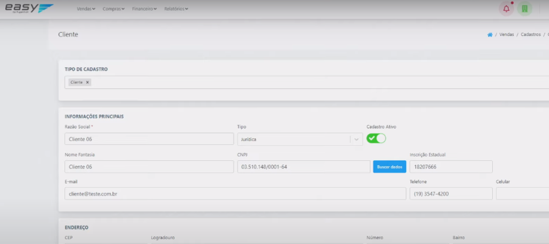The image size is (549, 244).
Task: Select the E-mail input field
Action: [235, 194]
